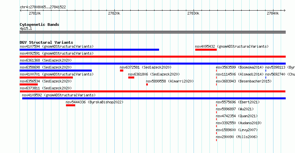Open the esv3563599 (Boomsma2014) label
Screen dimensions: 295x153
click(x=240, y=67)
